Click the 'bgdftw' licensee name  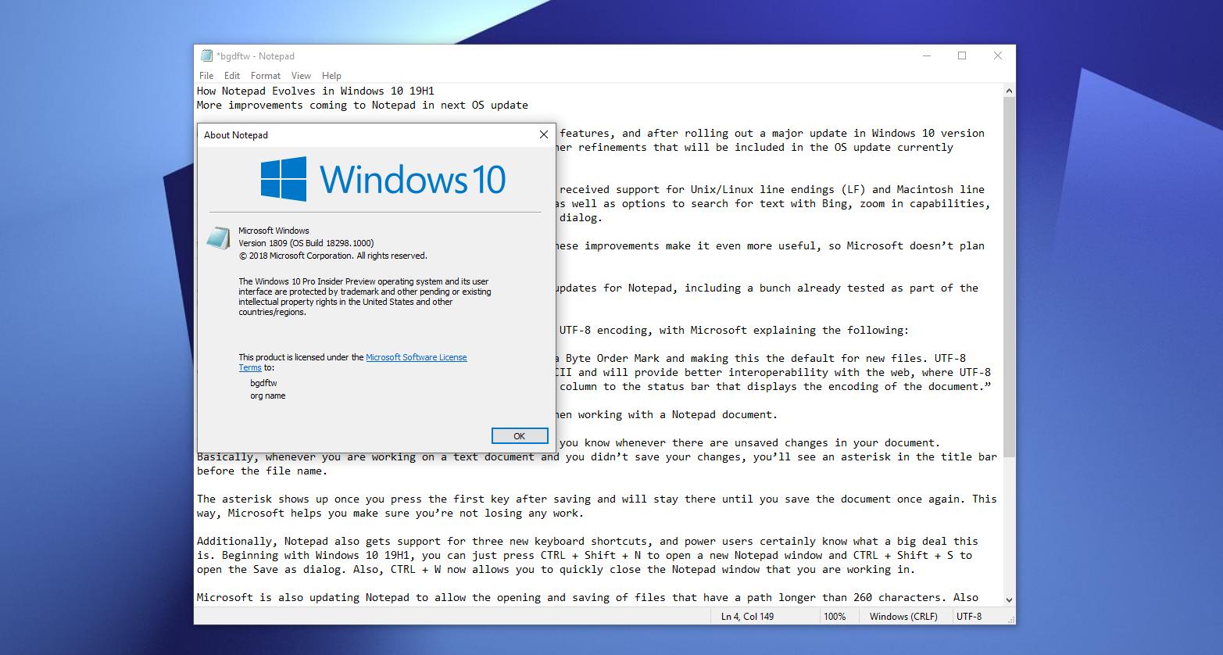pyautogui.click(x=263, y=383)
